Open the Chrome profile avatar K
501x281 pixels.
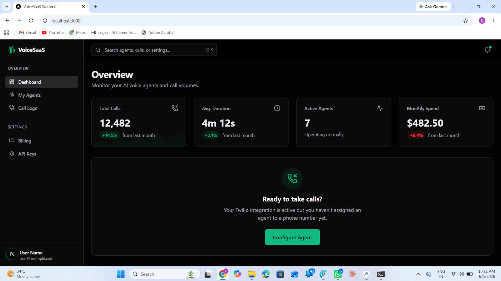point(482,21)
